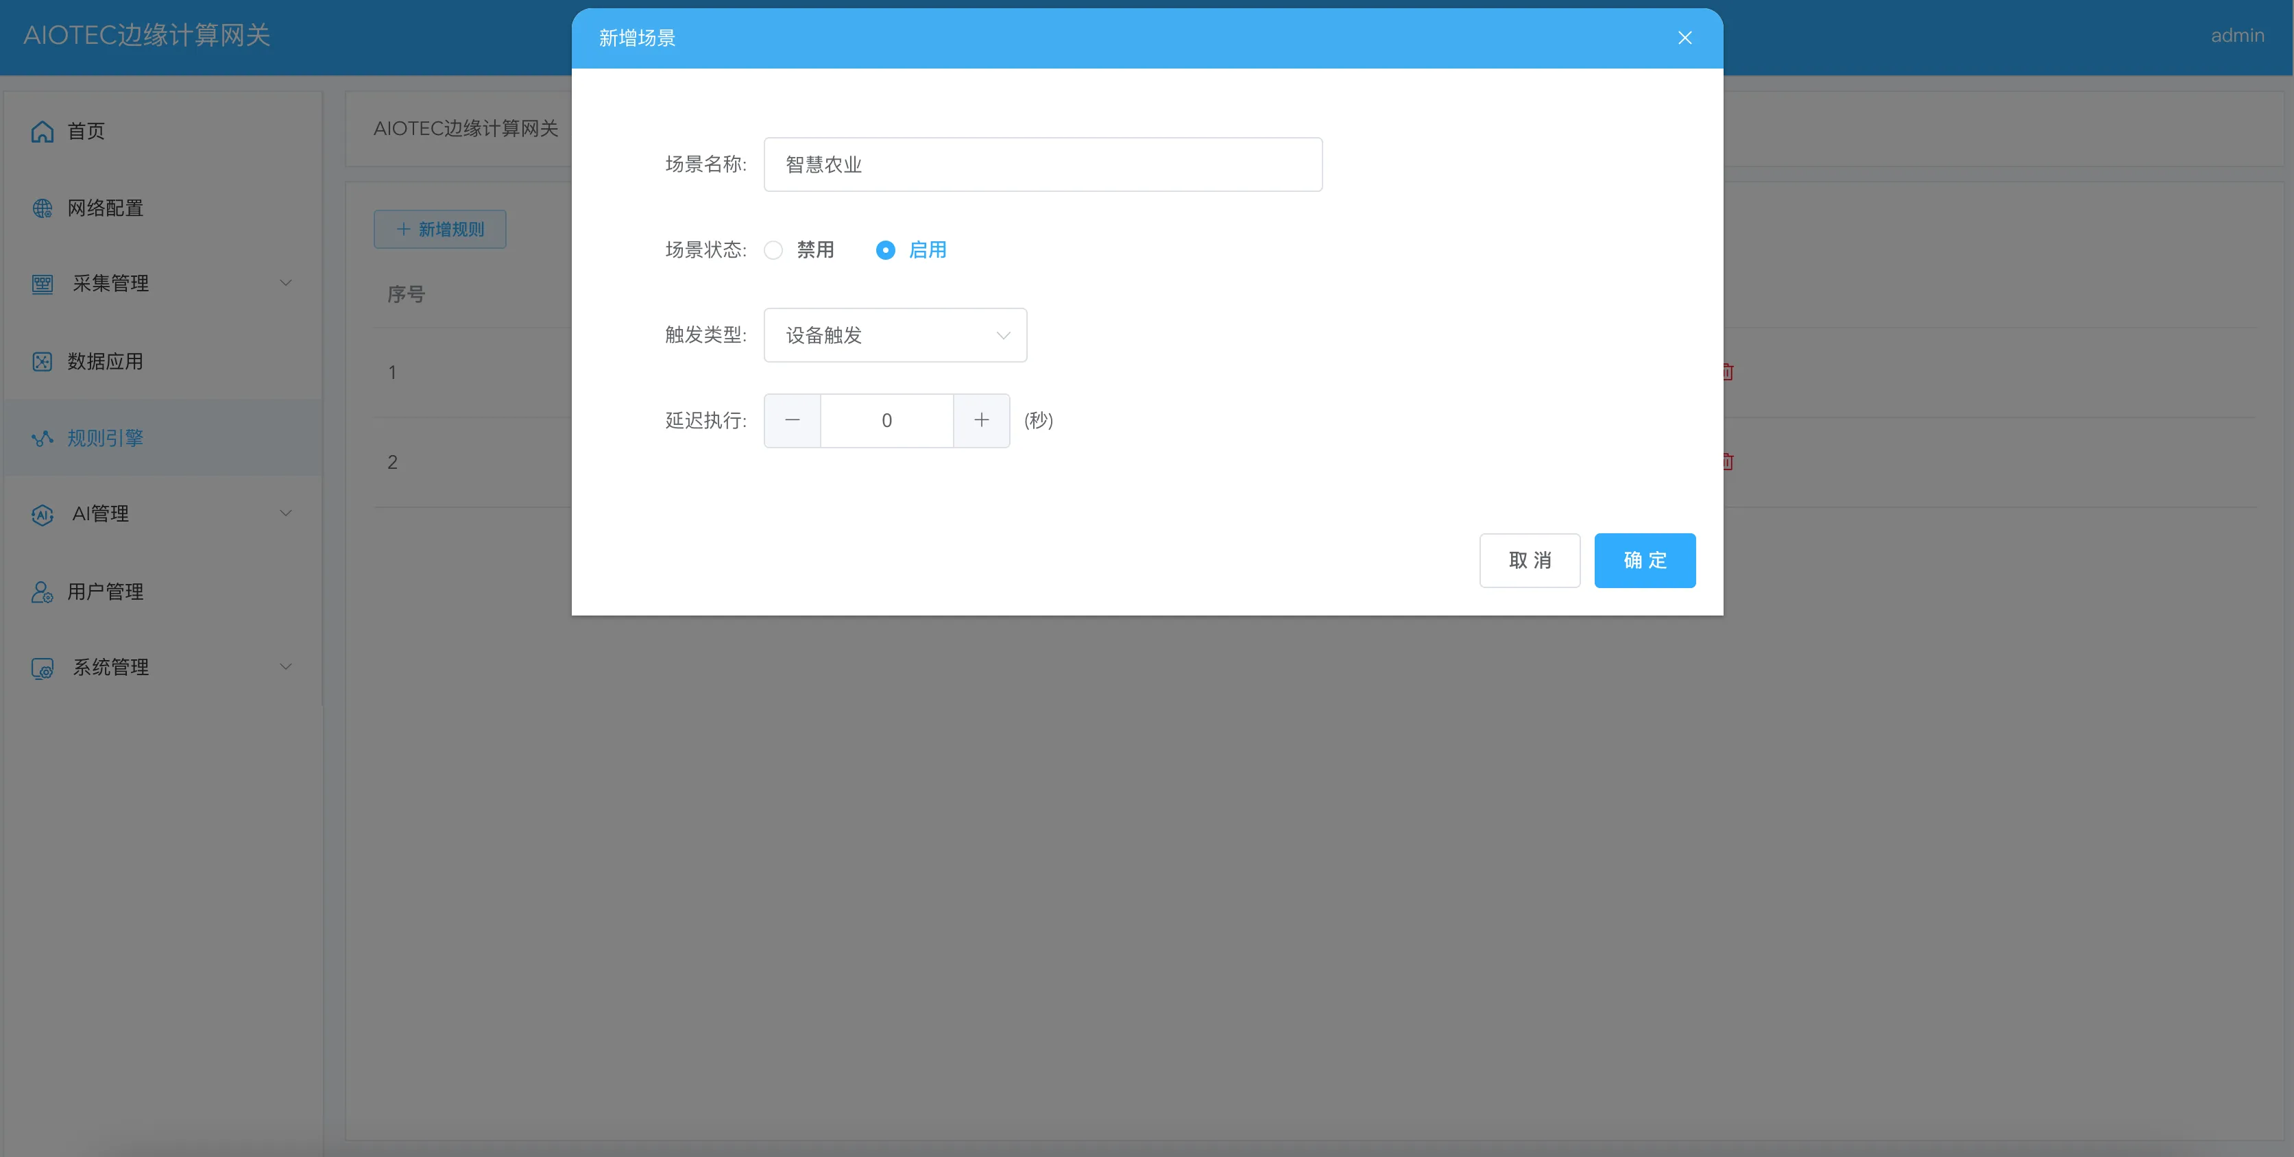2294x1157 pixels.
Task: Click the 采集管理 sidebar icon
Action: pos(42,284)
